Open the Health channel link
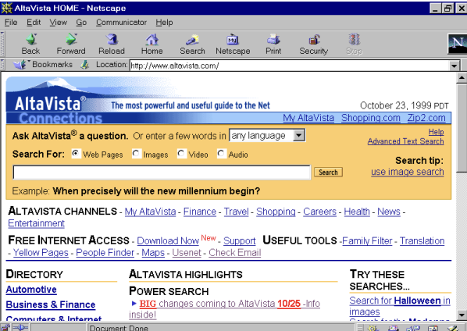The image size is (467, 331). click(x=357, y=212)
